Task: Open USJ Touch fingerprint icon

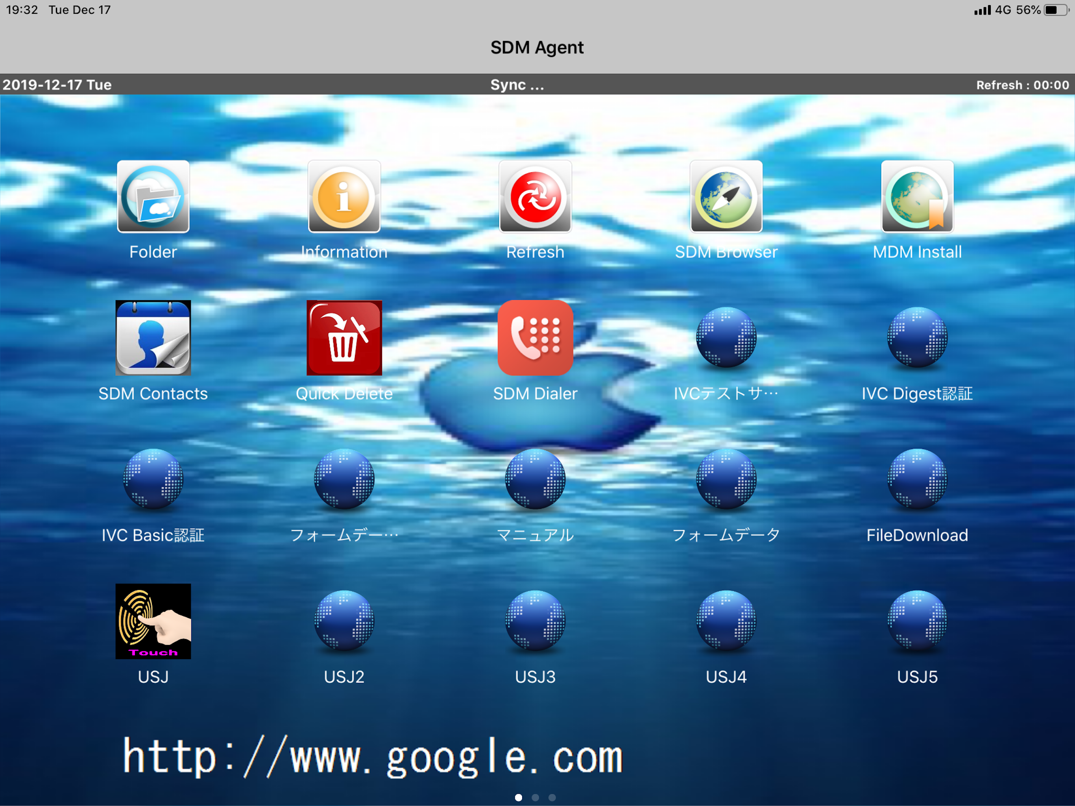Action: (x=153, y=621)
